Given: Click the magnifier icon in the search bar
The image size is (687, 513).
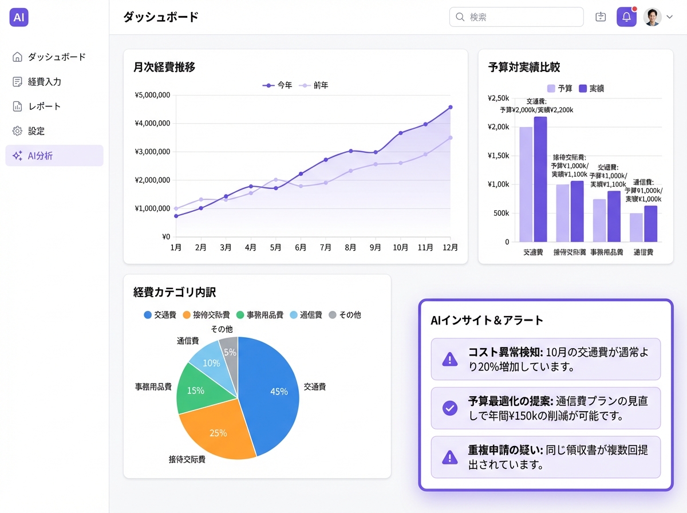Looking at the screenshot, I should [460, 17].
